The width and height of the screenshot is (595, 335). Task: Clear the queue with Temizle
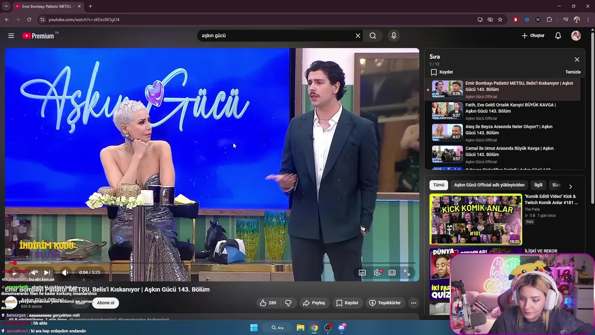pyautogui.click(x=573, y=72)
